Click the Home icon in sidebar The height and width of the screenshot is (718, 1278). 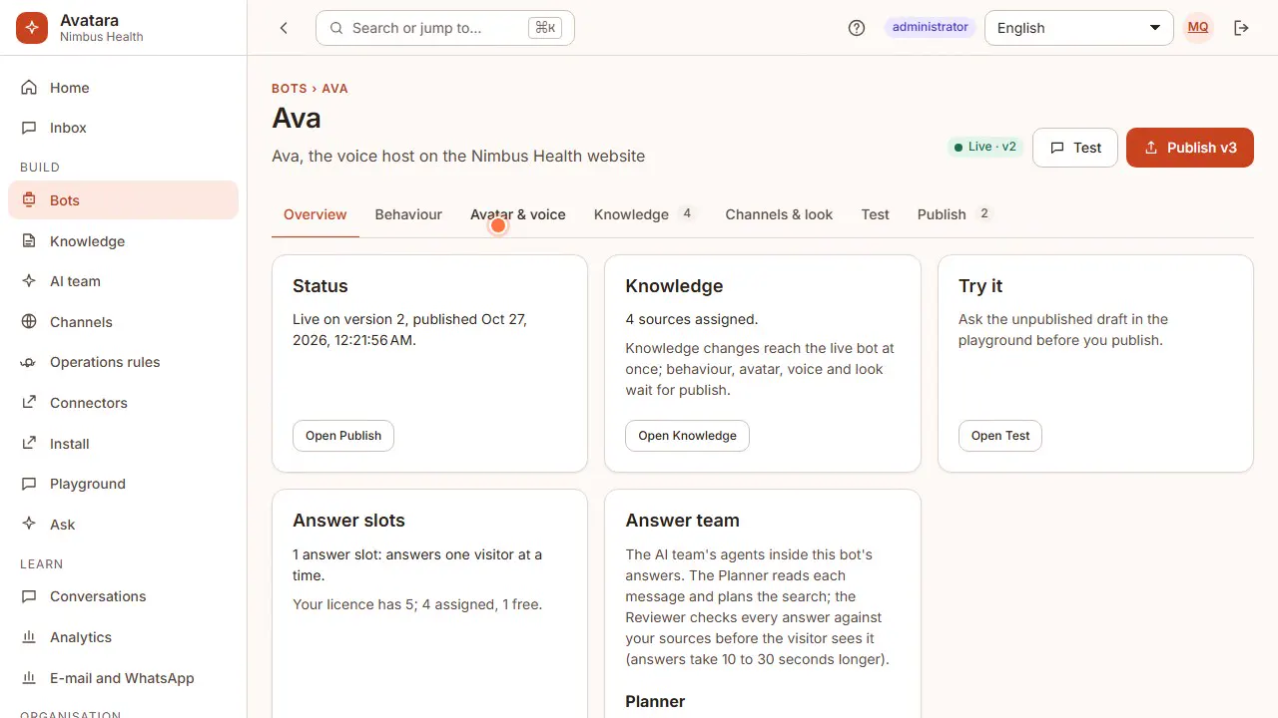[x=29, y=88]
